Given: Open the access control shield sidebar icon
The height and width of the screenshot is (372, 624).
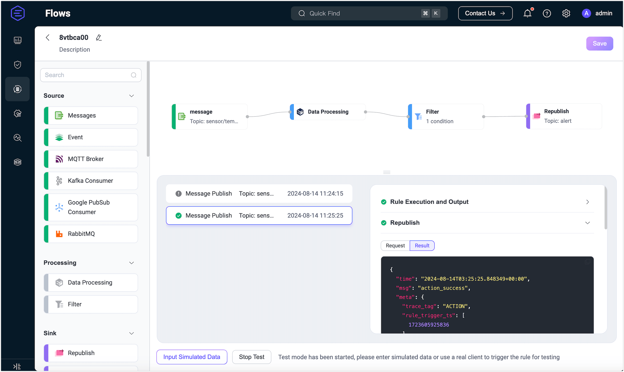Looking at the screenshot, I should [17, 65].
